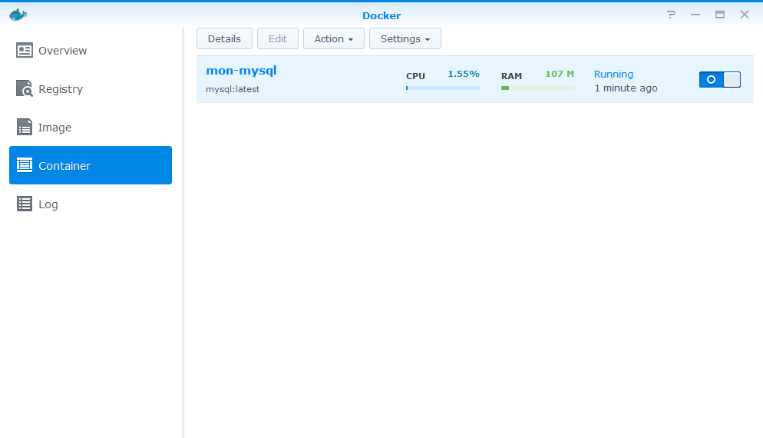763x438 pixels.
Task: Click the Container sidebar icon
Action: [25, 165]
